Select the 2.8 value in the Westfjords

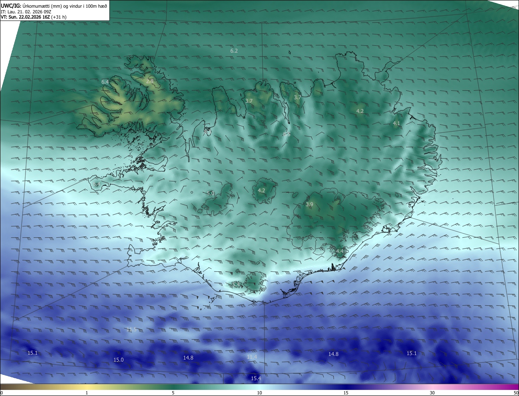click(150, 81)
